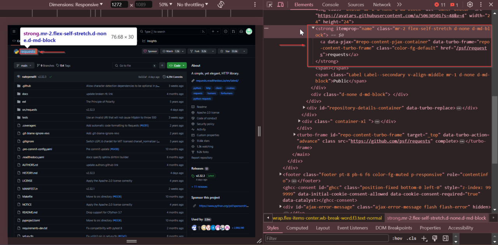
Task: Open device toolbar more options menu
Action: click(255, 5)
